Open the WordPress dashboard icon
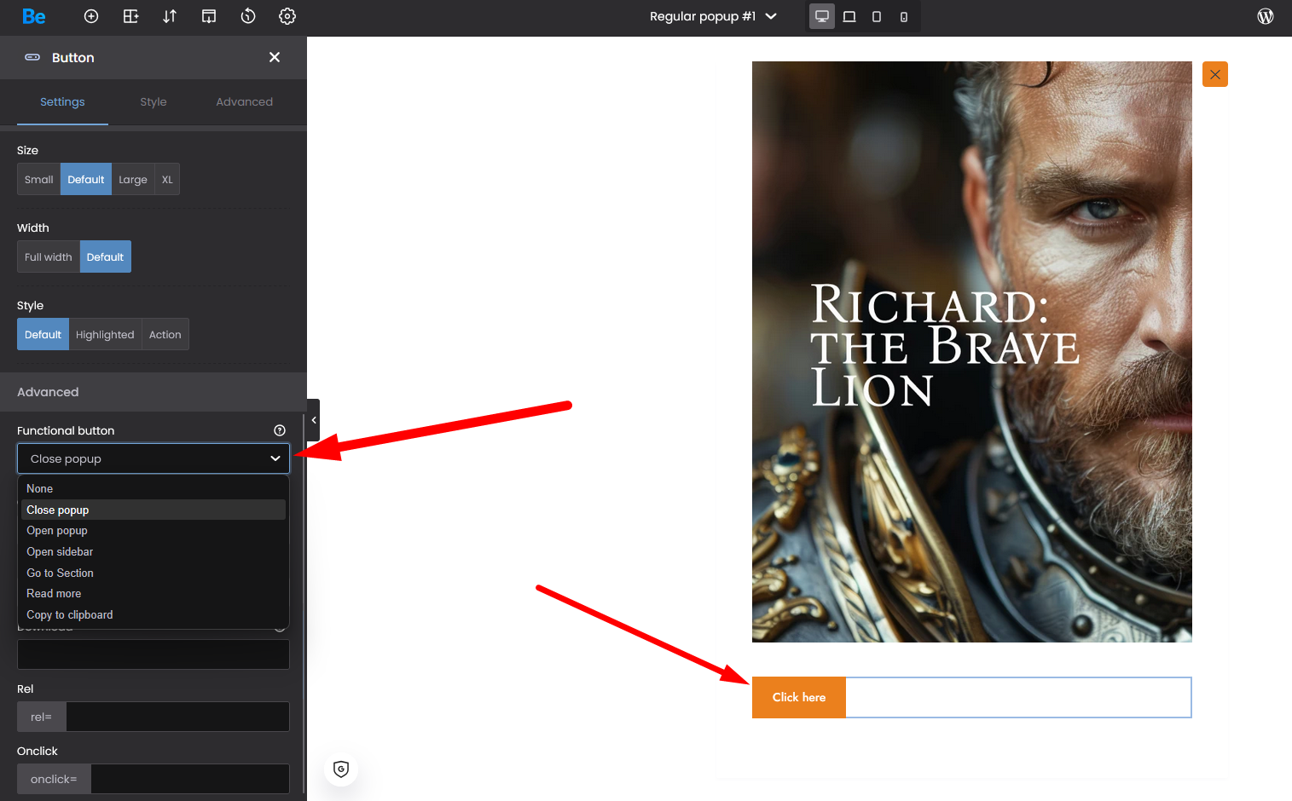Image resolution: width=1292 pixels, height=801 pixels. 1266,16
